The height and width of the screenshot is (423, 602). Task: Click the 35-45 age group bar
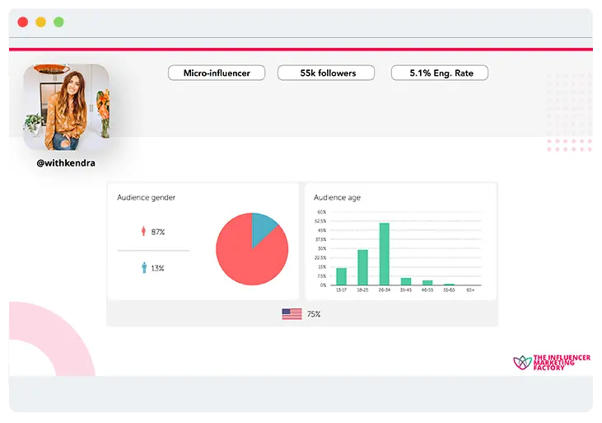[x=405, y=281]
